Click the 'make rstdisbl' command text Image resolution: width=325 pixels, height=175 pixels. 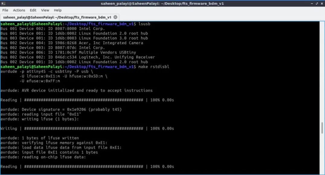coord(154,66)
